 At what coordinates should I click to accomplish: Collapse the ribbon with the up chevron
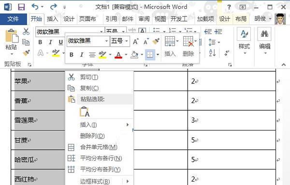pyautogui.click(x=284, y=65)
